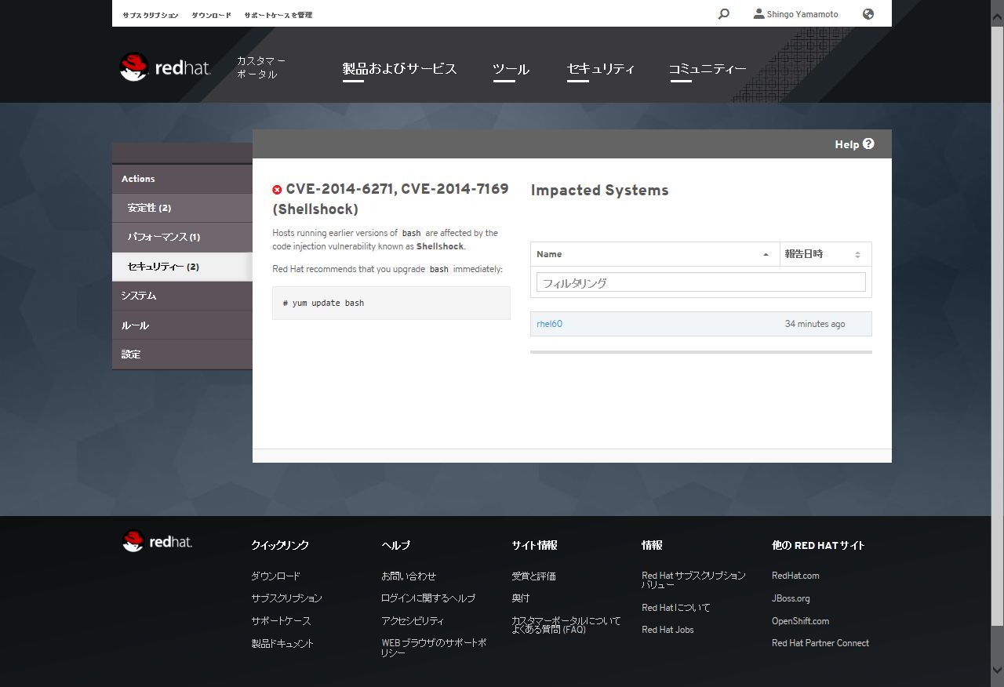Open OpenShift.com footer link
The image size is (1004, 687).
pos(800,620)
